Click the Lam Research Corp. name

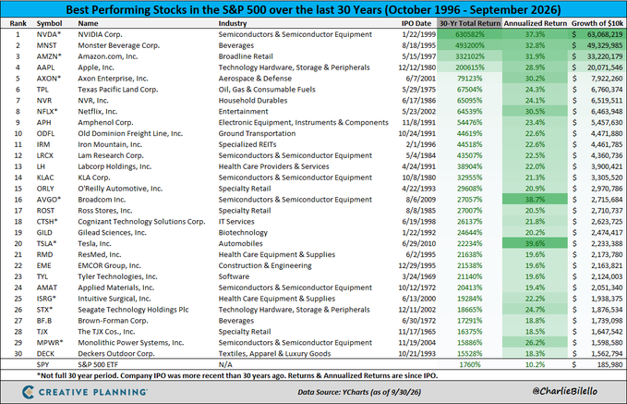[x=111, y=155]
